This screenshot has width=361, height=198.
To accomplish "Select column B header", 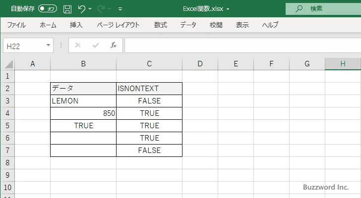I will 83,64.
